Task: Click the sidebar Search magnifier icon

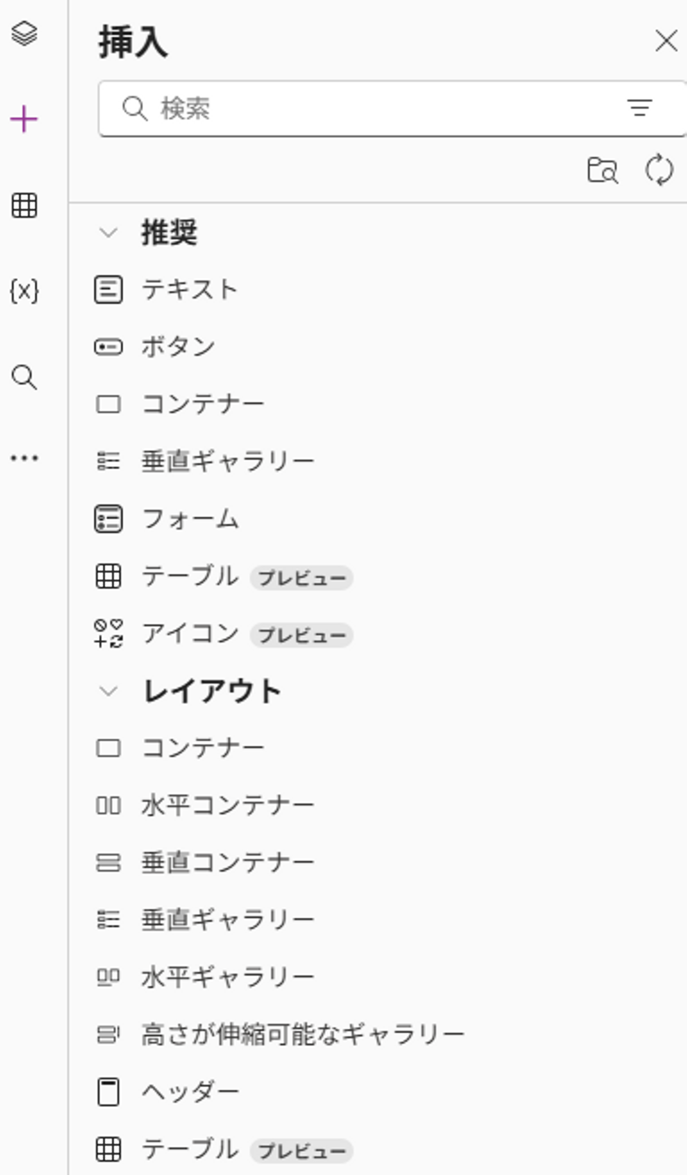Action: [24, 377]
